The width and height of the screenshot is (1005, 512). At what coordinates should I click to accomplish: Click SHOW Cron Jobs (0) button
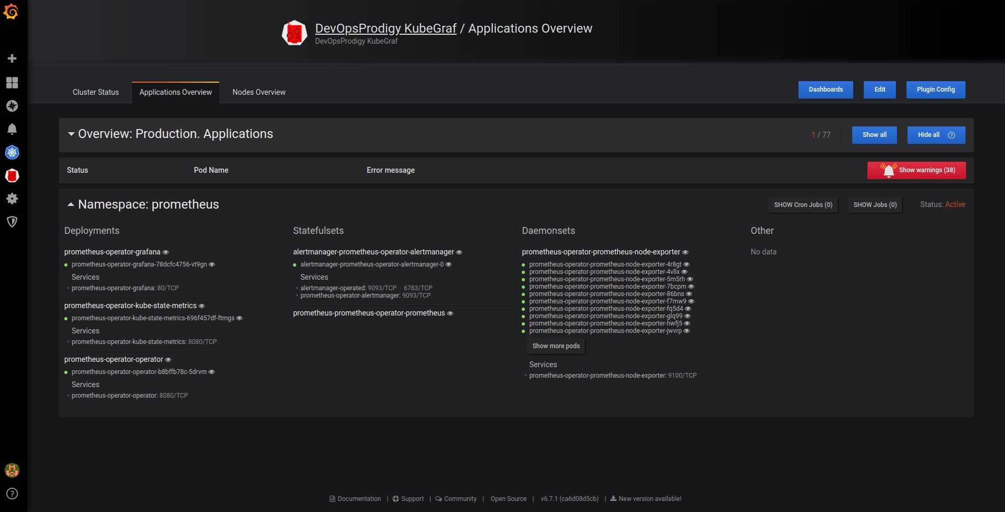(803, 205)
